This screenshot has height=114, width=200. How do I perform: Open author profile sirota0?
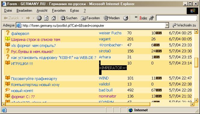click(105, 51)
